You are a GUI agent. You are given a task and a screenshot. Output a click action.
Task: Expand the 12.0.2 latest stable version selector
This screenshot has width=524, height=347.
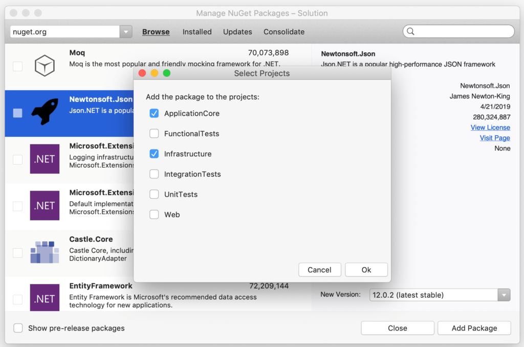click(x=503, y=295)
